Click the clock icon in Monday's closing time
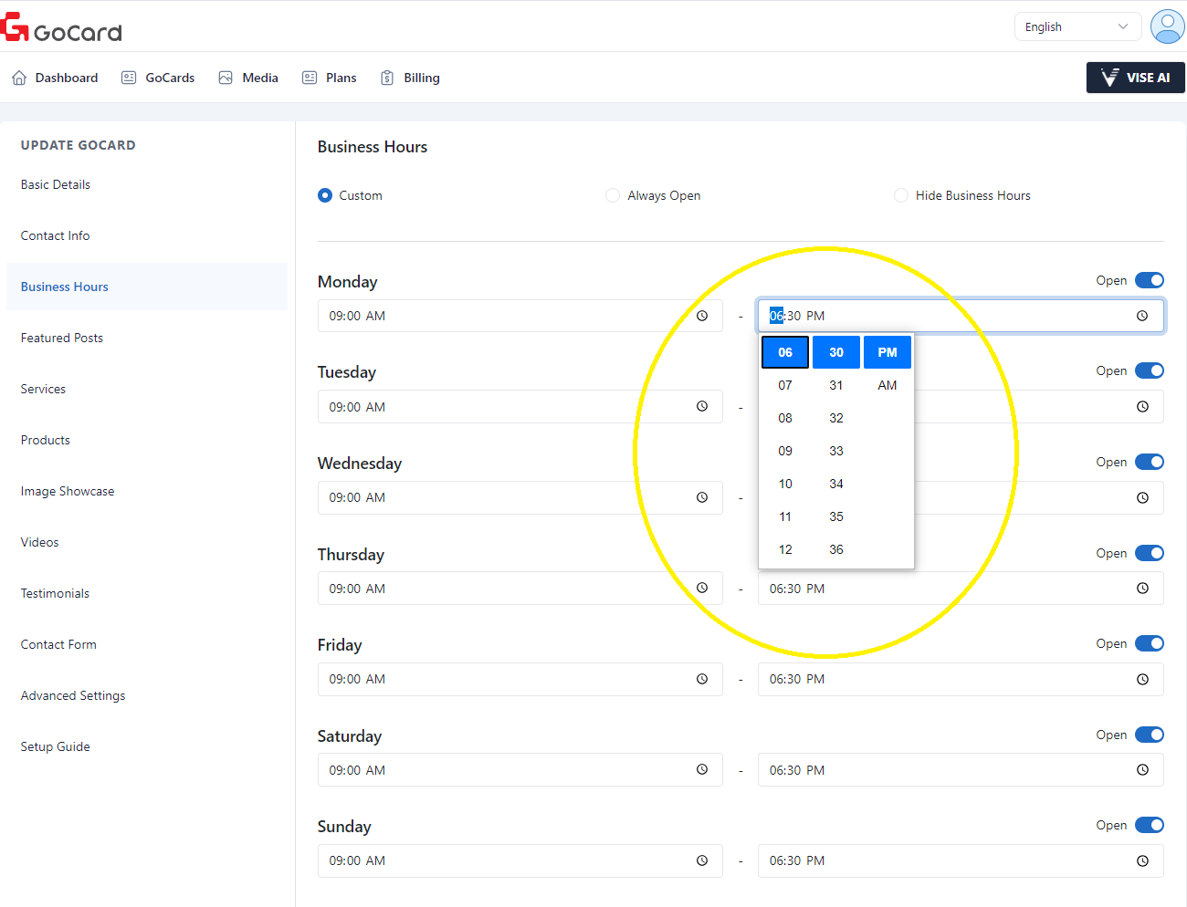Image resolution: width=1187 pixels, height=907 pixels. pyautogui.click(x=1141, y=316)
